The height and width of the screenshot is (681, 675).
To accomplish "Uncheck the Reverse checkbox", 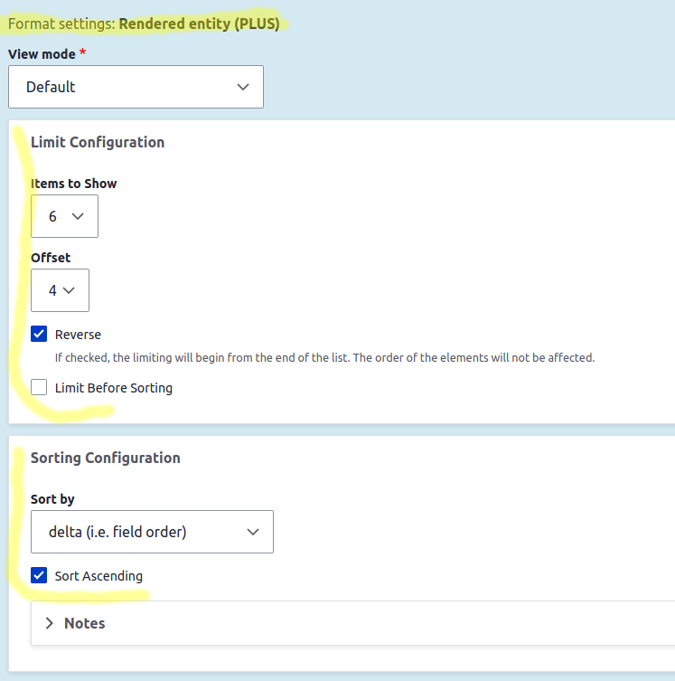I will tap(39, 335).
